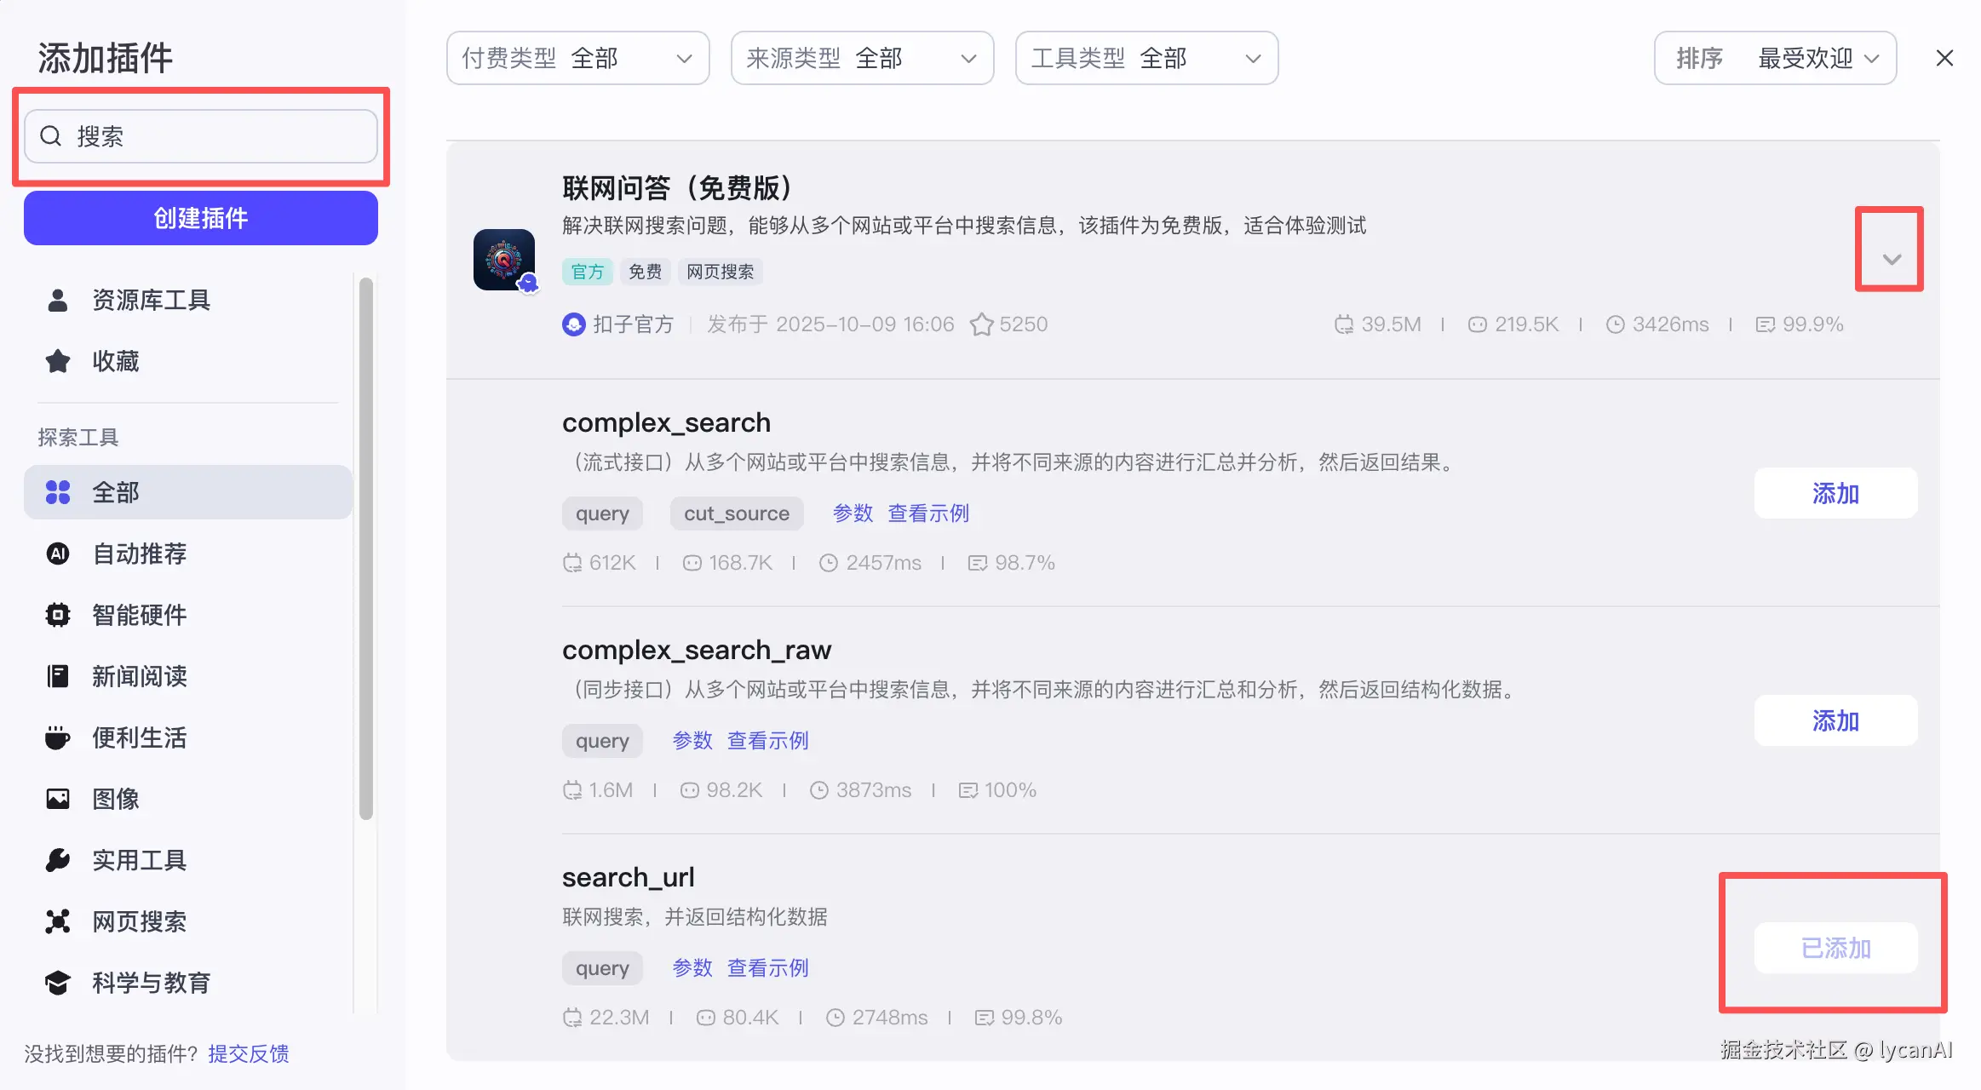Select the 科学与教育 category icon
This screenshot has width=1981, height=1090.
(56, 982)
